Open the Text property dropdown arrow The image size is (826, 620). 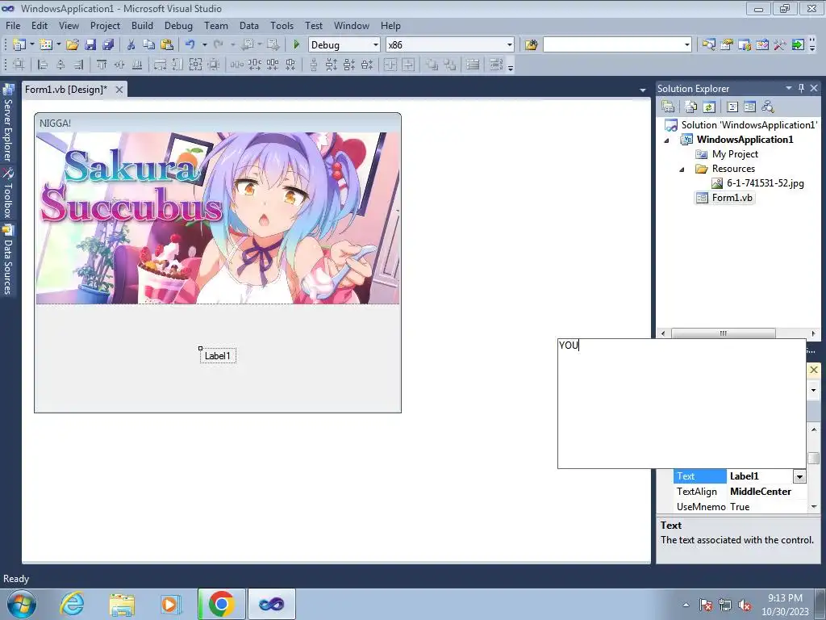coord(799,476)
